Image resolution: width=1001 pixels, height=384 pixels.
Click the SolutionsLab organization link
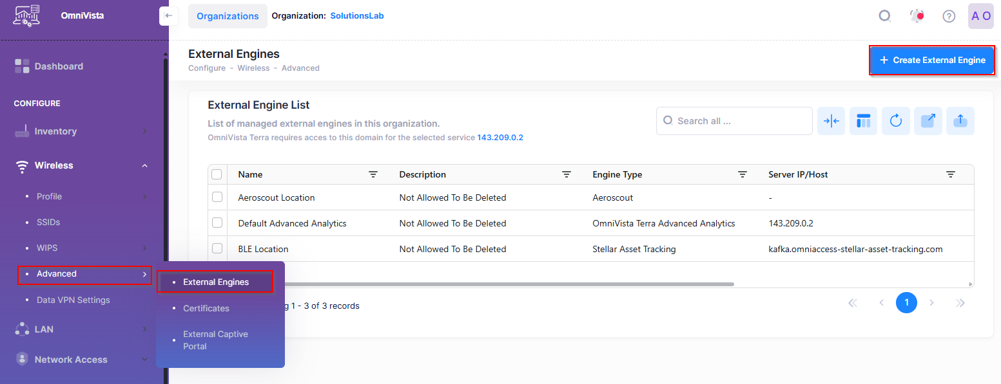(356, 16)
